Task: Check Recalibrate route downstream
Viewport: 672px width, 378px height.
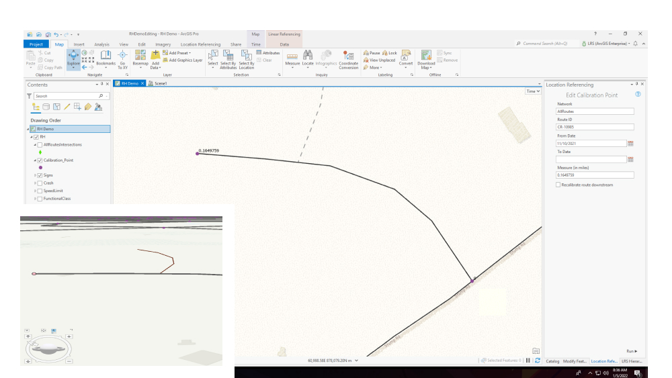Action: 558,185
